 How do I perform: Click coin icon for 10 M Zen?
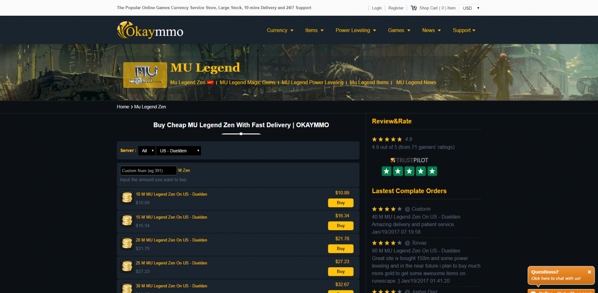coord(127,197)
